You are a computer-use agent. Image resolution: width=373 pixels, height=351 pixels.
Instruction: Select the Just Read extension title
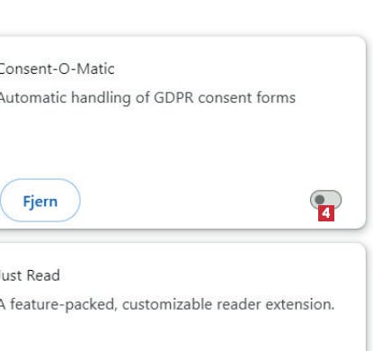(x=30, y=275)
